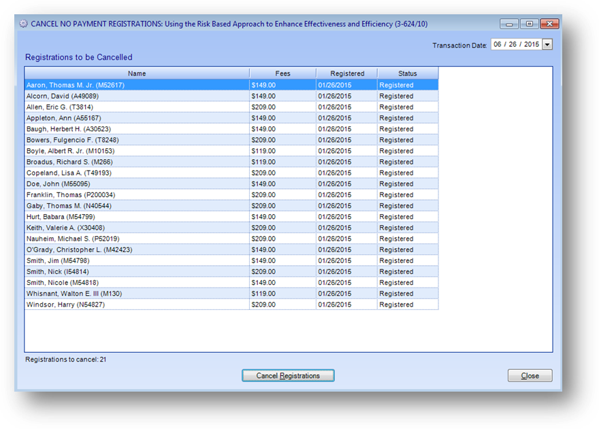Click the Registered status for Alcorn, David
Viewport: 599px width, 429px height.
point(396,96)
